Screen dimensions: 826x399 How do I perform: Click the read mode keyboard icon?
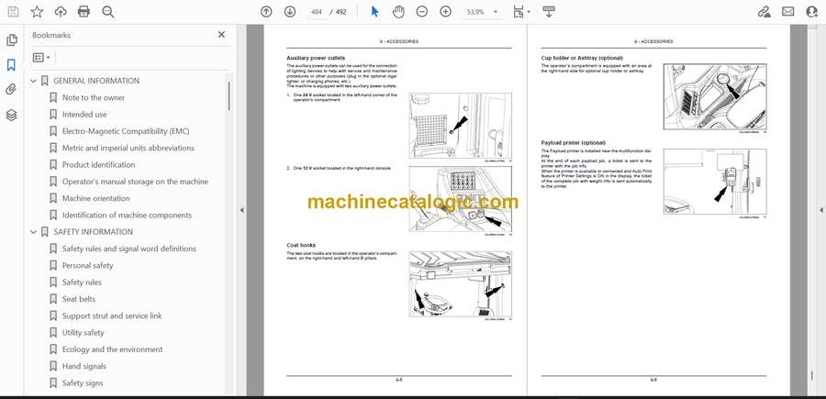tap(549, 12)
